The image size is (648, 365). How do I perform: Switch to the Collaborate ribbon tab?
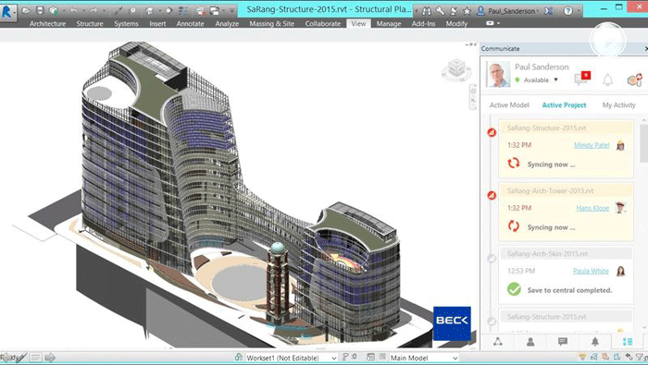(x=323, y=23)
